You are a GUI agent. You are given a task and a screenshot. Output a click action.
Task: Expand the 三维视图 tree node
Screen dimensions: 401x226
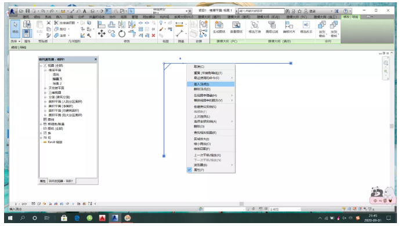tap(45, 93)
